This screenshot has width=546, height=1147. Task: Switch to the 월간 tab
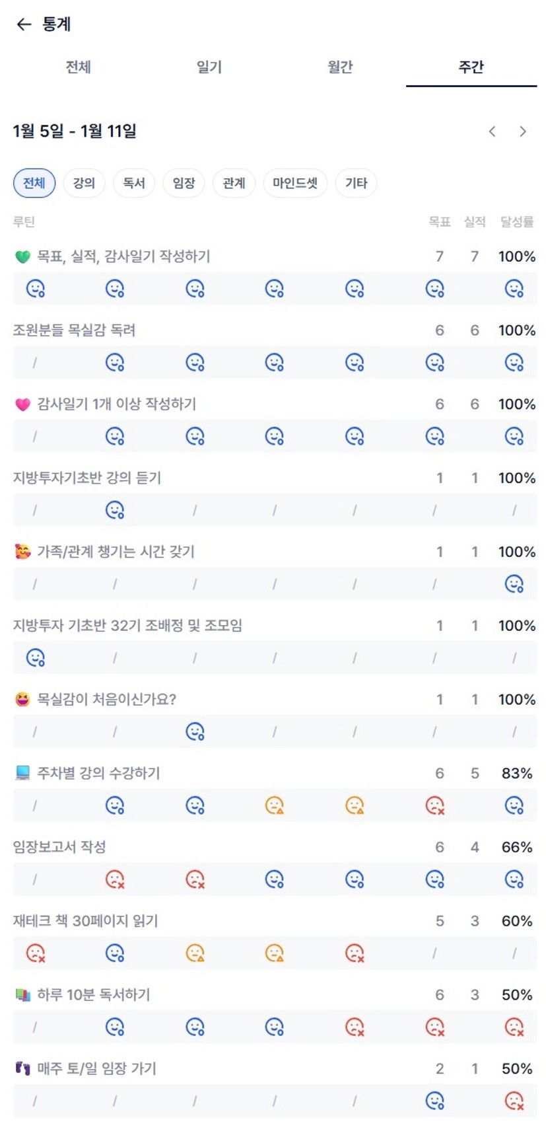[x=340, y=67]
